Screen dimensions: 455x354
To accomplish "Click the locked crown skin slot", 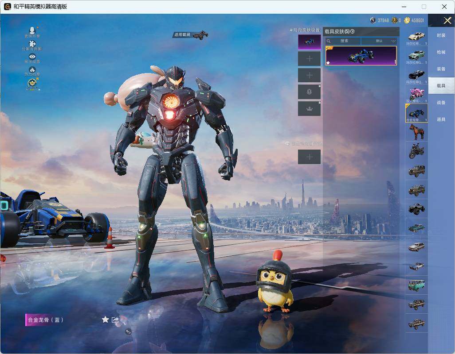I will coord(310,109).
